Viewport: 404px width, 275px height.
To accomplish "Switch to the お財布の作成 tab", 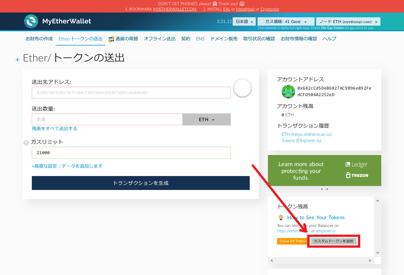I will tap(39, 38).
